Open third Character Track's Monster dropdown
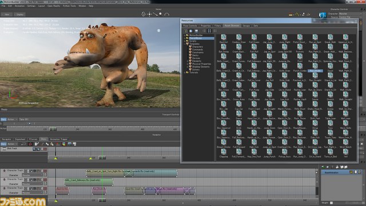 click(33, 193)
